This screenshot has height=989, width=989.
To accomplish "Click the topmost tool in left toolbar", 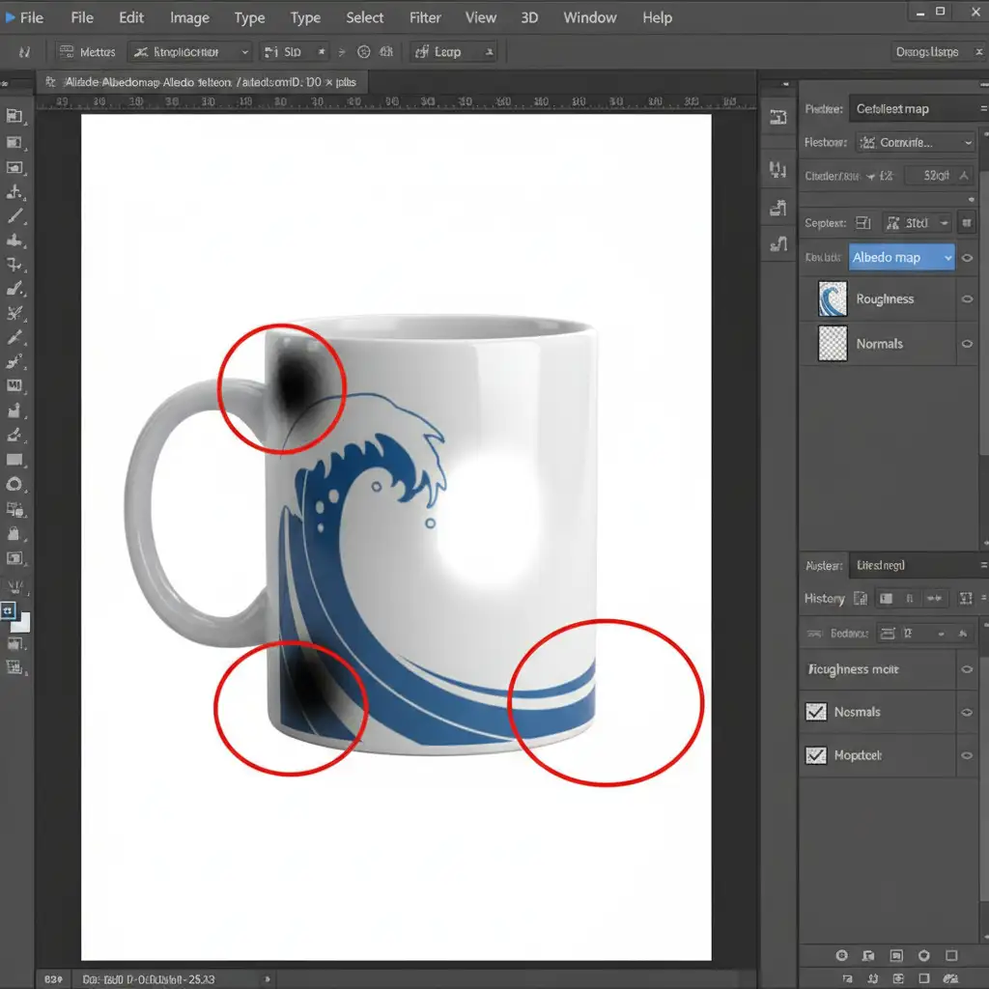I will (x=14, y=116).
